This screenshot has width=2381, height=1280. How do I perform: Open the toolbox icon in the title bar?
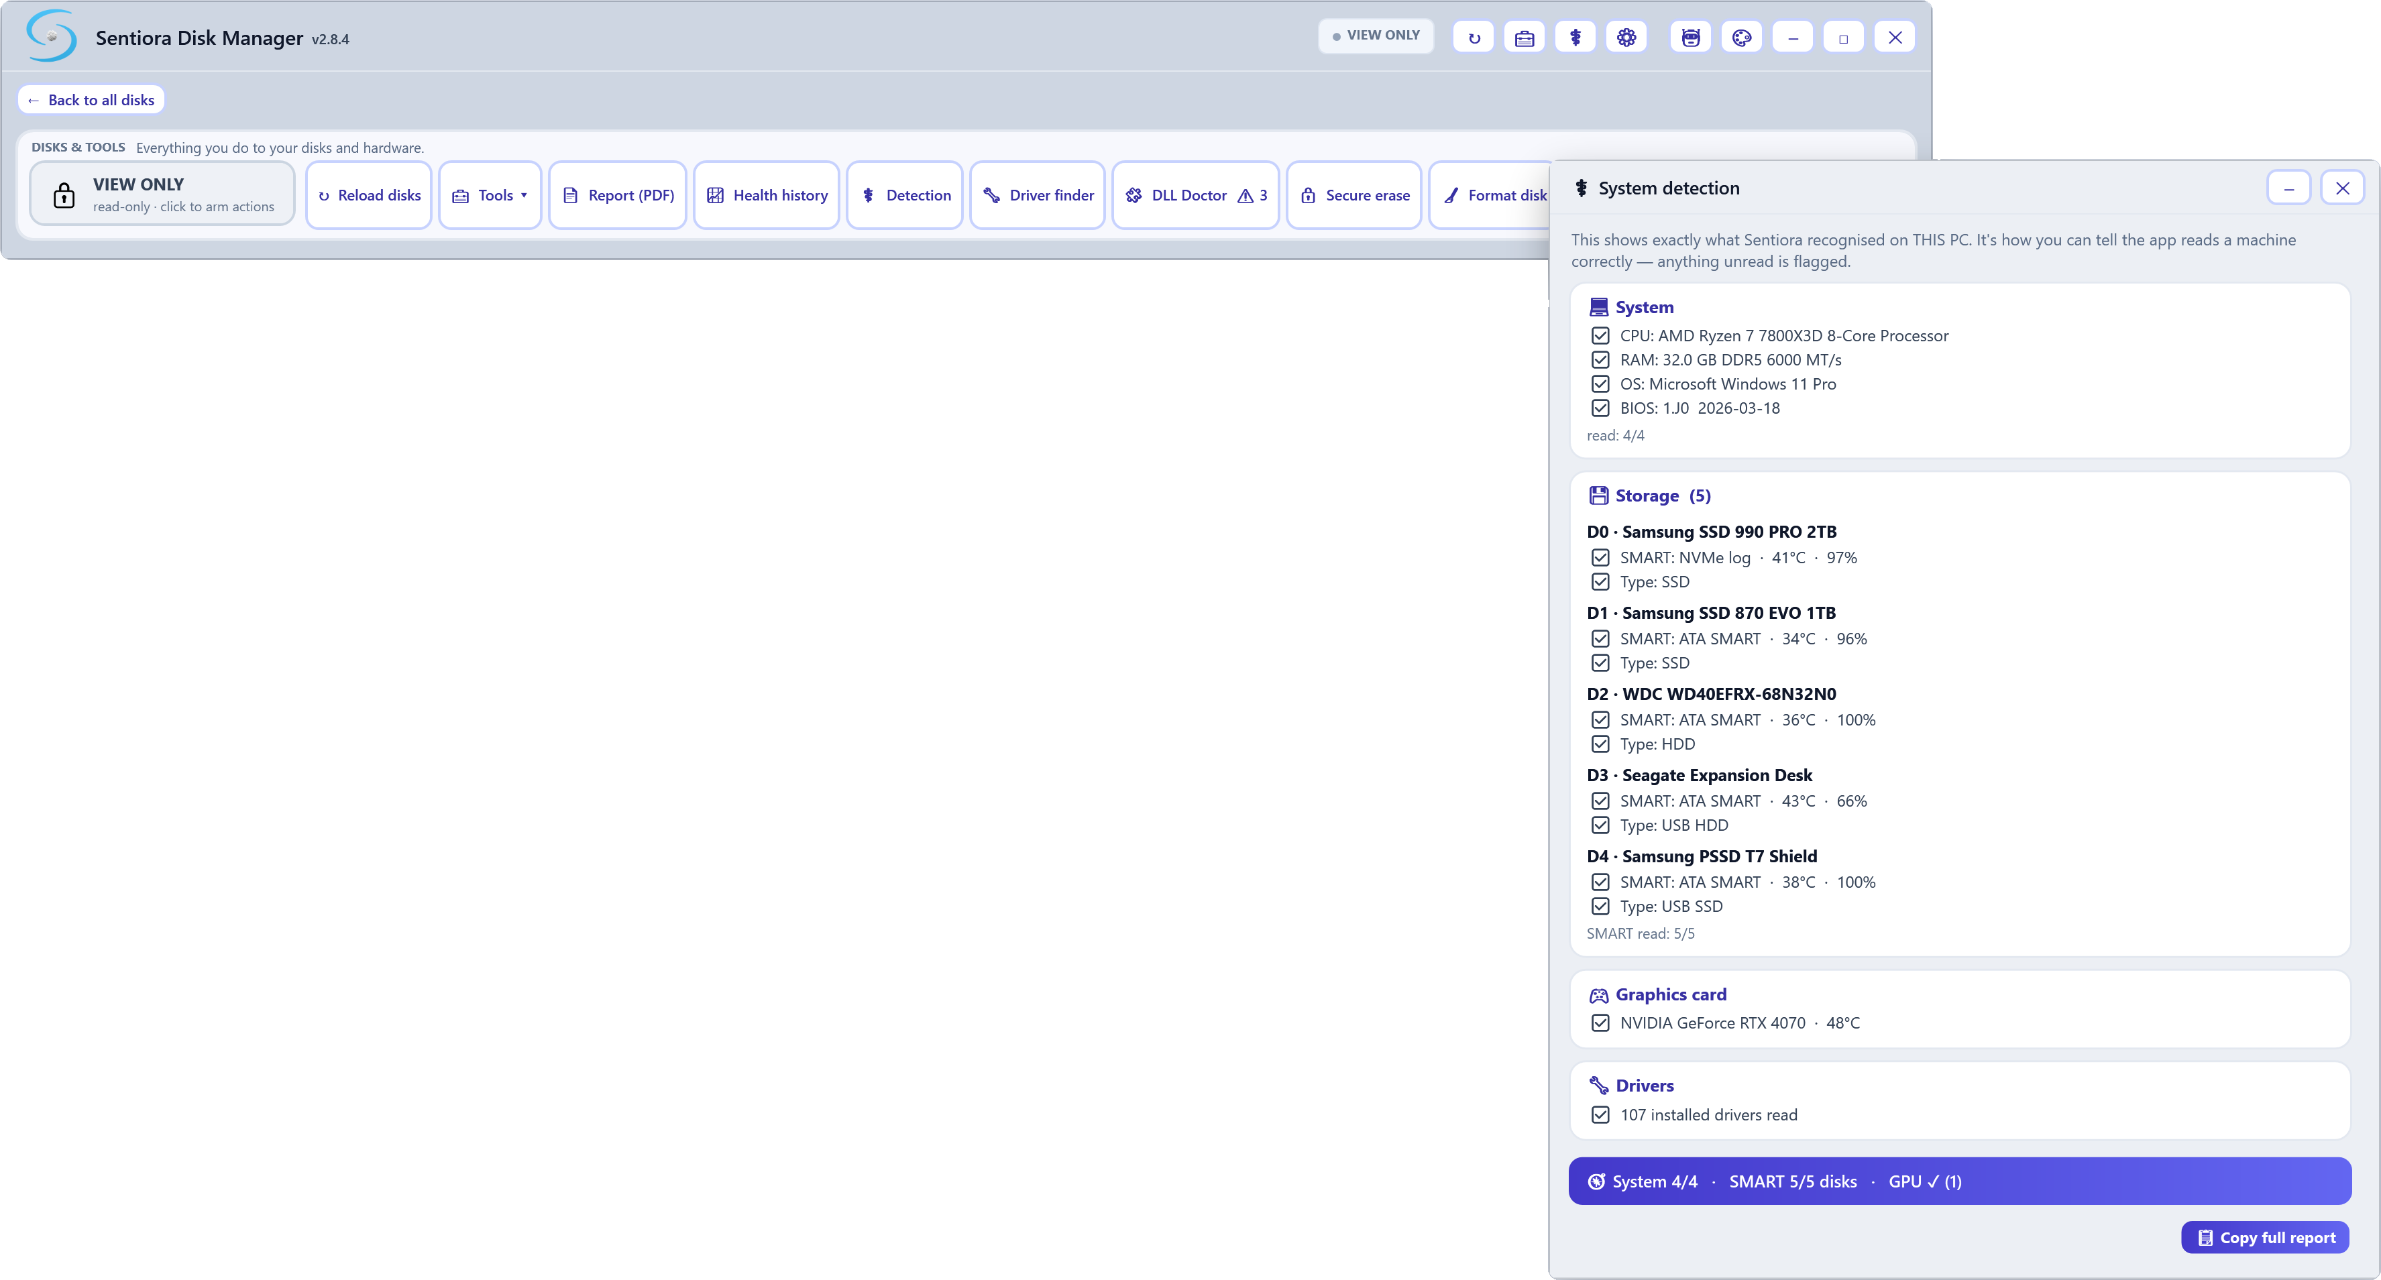point(1524,38)
